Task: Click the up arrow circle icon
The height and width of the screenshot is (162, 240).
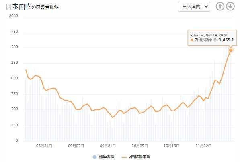Action: pos(220,6)
